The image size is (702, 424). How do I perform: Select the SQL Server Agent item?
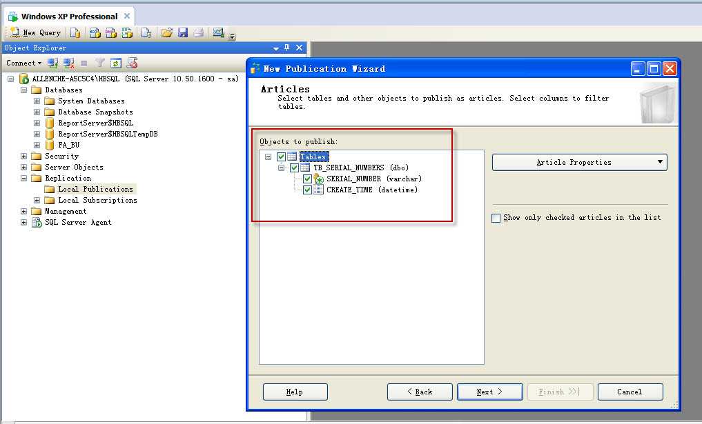(78, 222)
